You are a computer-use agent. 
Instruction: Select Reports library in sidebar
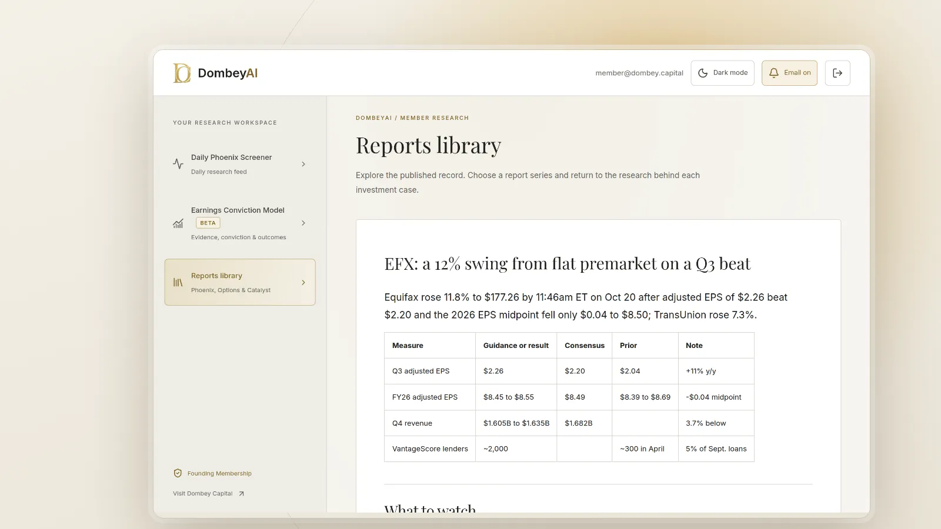[x=240, y=282]
